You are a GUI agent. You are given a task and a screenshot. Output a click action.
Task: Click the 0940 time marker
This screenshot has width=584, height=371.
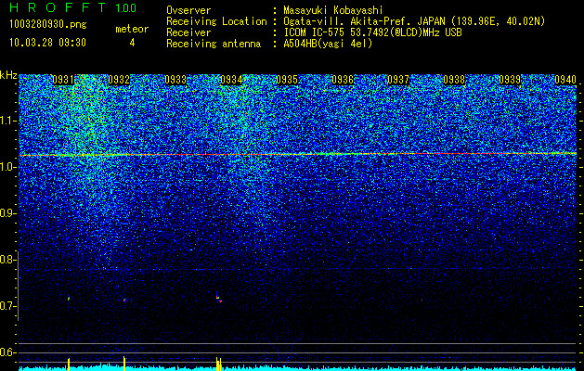click(565, 80)
